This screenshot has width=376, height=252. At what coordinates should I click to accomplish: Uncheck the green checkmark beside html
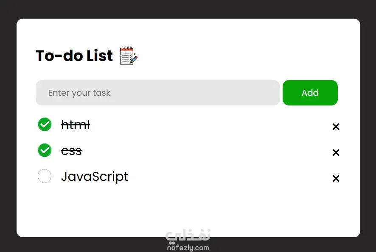tap(45, 125)
